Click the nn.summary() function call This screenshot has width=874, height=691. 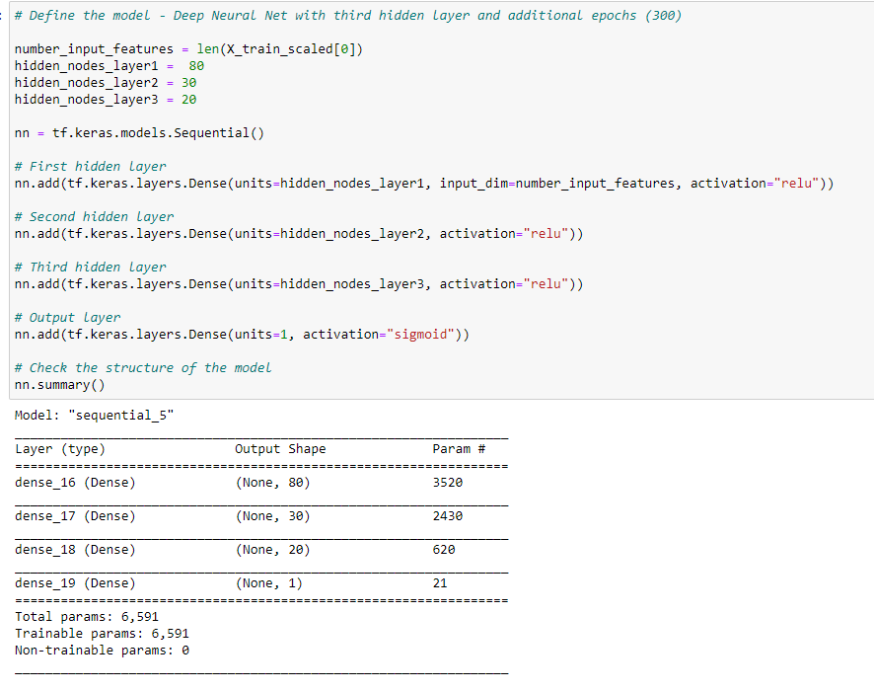click(x=54, y=384)
